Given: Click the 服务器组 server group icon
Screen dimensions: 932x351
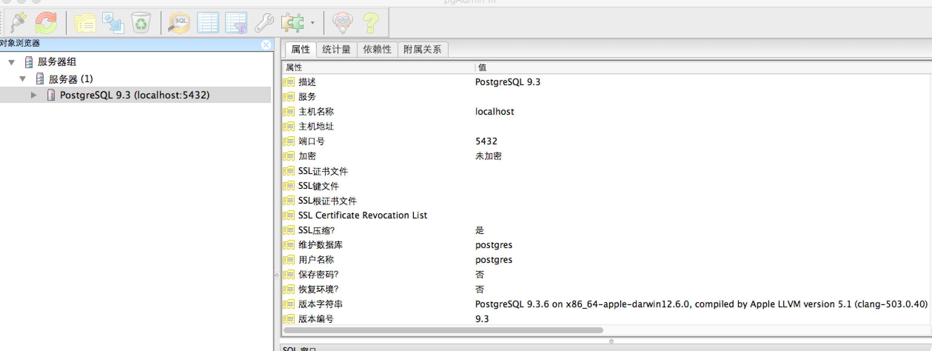Looking at the screenshot, I should [29, 62].
